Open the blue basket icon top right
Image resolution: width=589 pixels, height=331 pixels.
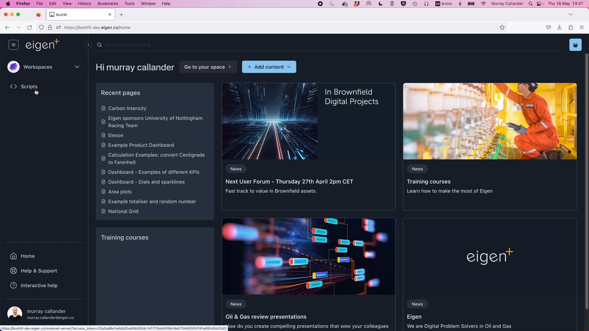click(576, 45)
